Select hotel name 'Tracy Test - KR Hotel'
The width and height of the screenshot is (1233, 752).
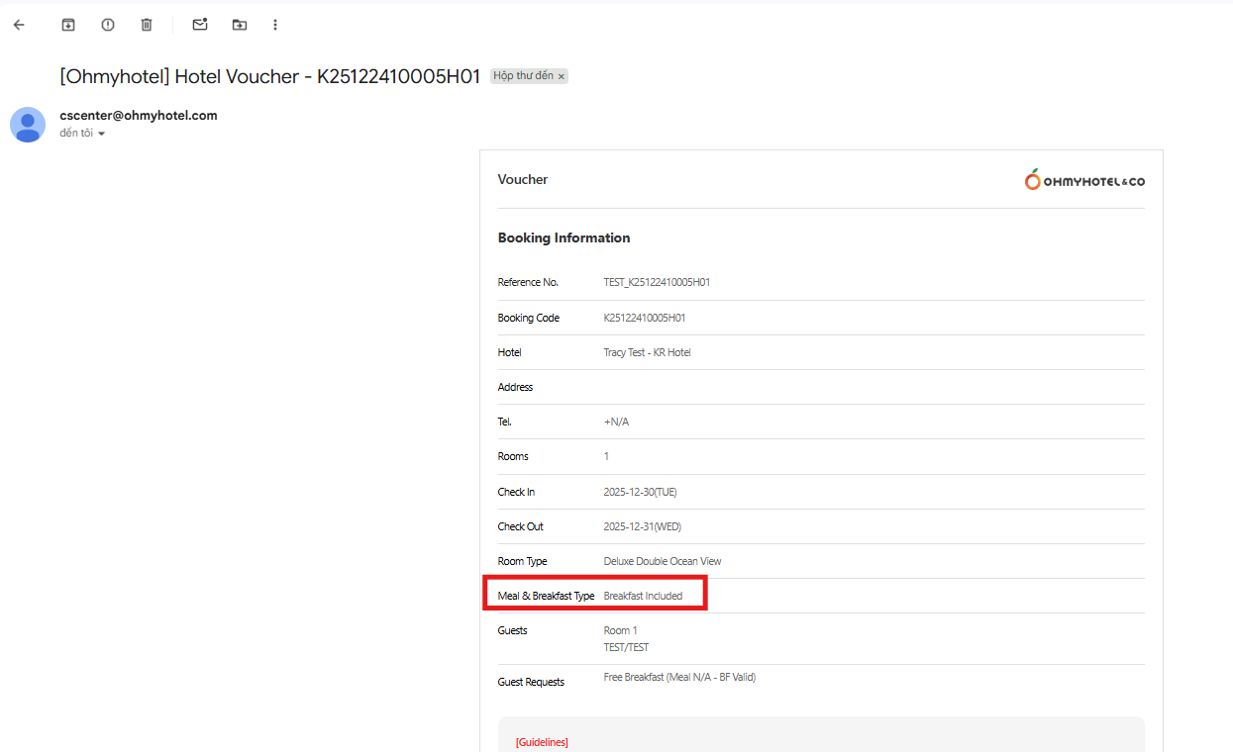[648, 352]
